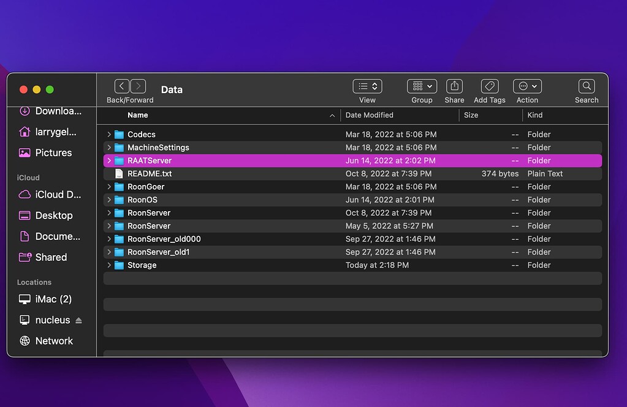Select the RoonServer_old1 folder name
Screen dimensions: 627x407
tap(158, 252)
